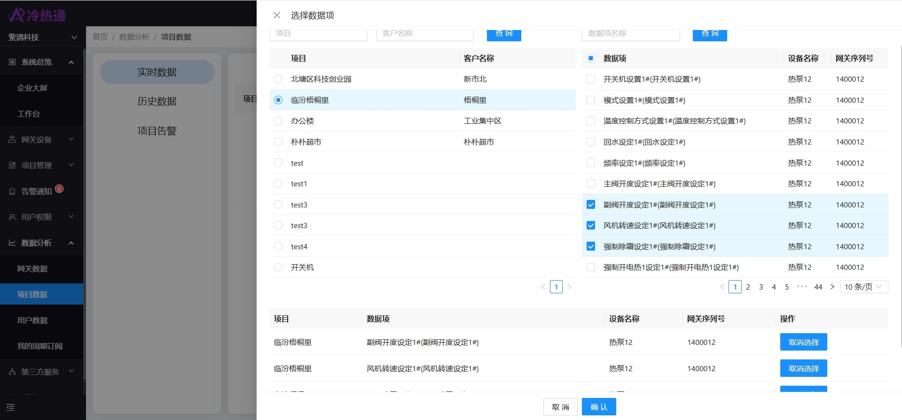Screen dimensions: 902x420
Task: Go to previous page in project table
Action: (543, 287)
